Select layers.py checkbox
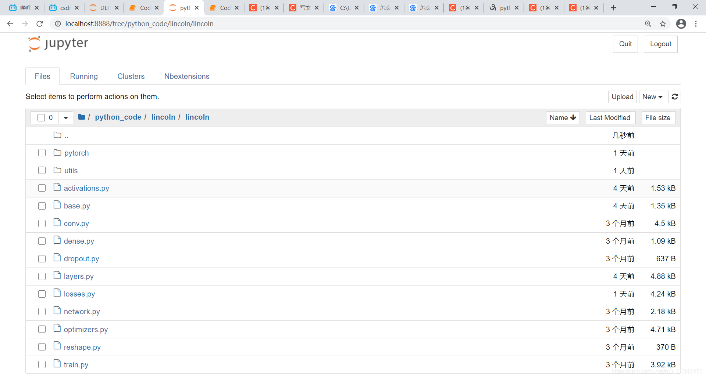This screenshot has height=378, width=706. pyautogui.click(x=42, y=276)
